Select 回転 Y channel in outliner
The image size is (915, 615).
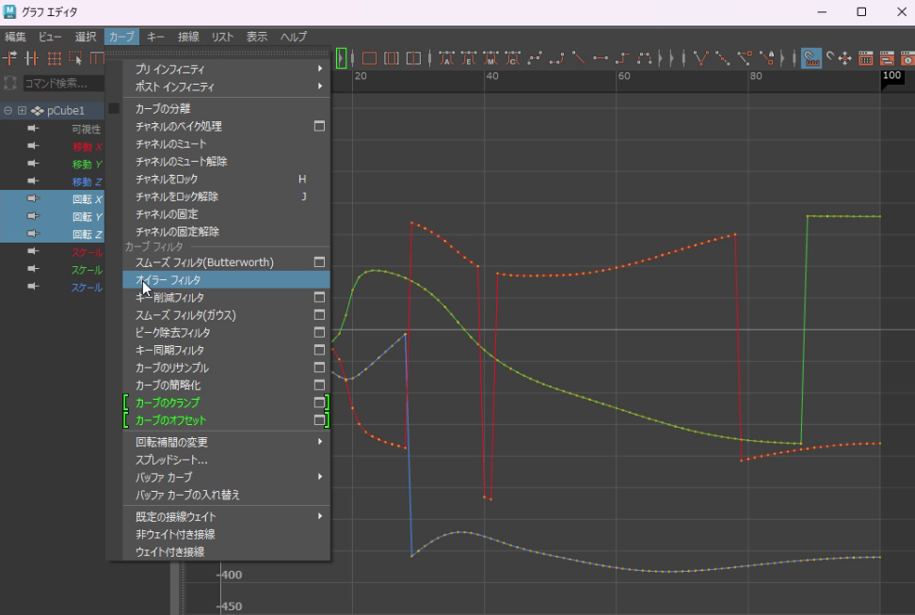tap(53, 216)
